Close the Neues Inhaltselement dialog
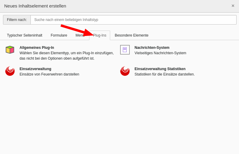Image resolution: width=239 pixels, height=154 pixels. pyautogui.click(x=233, y=6)
